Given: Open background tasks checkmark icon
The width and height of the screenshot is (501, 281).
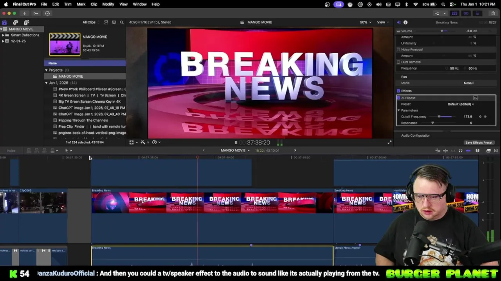Looking at the screenshot, I should pyautogui.click(x=47, y=13).
